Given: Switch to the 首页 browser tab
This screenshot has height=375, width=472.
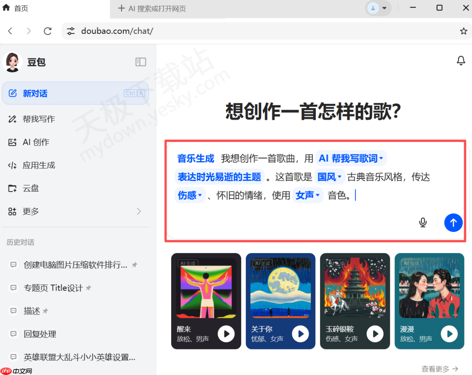Looking at the screenshot, I should 55,8.
